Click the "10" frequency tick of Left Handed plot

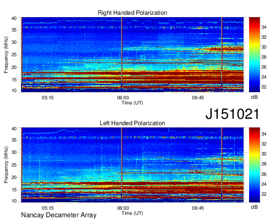[x=14, y=201]
